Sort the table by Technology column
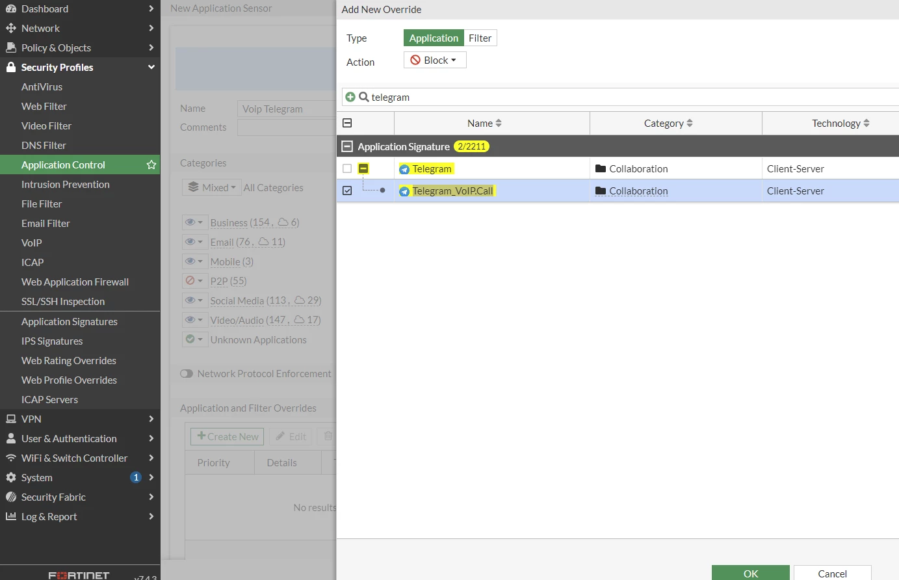 [840, 124]
